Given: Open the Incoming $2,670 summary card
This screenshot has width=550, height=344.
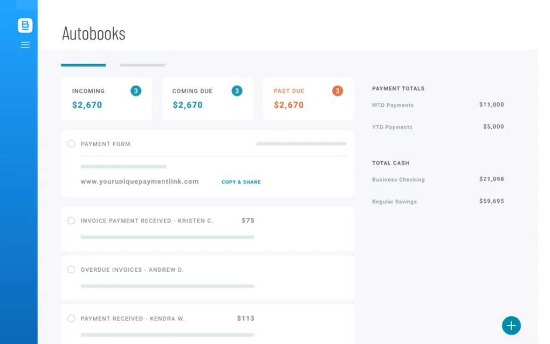Looking at the screenshot, I should pos(106,99).
